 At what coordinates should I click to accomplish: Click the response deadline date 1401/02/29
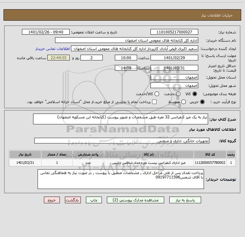coord(174,58)
